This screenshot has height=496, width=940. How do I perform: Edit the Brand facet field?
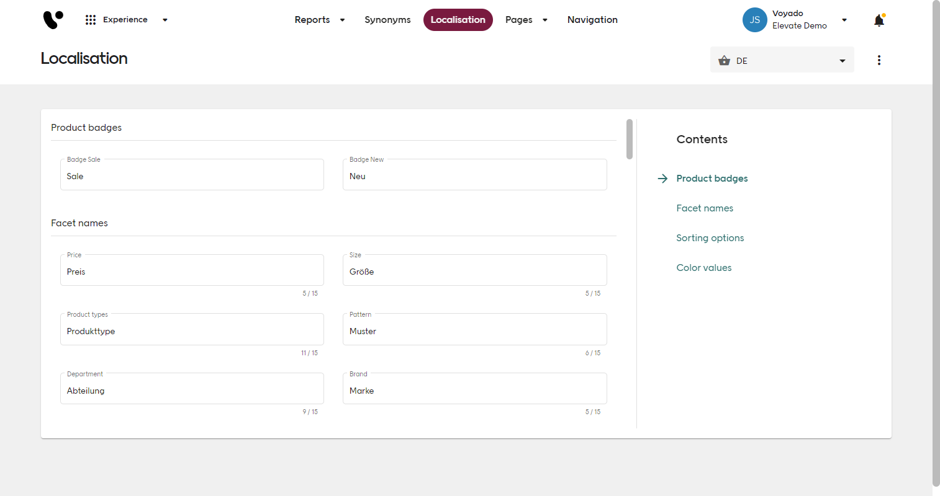(x=475, y=389)
